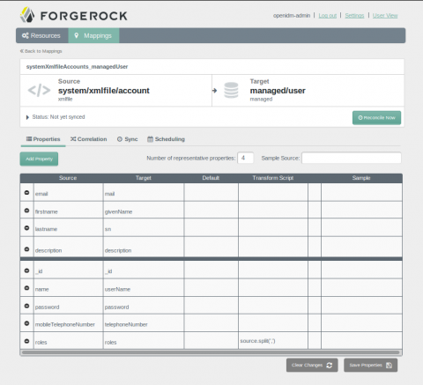Edit the number of representative properties field
Viewport: 423px width, 385px height.
(246, 158)
